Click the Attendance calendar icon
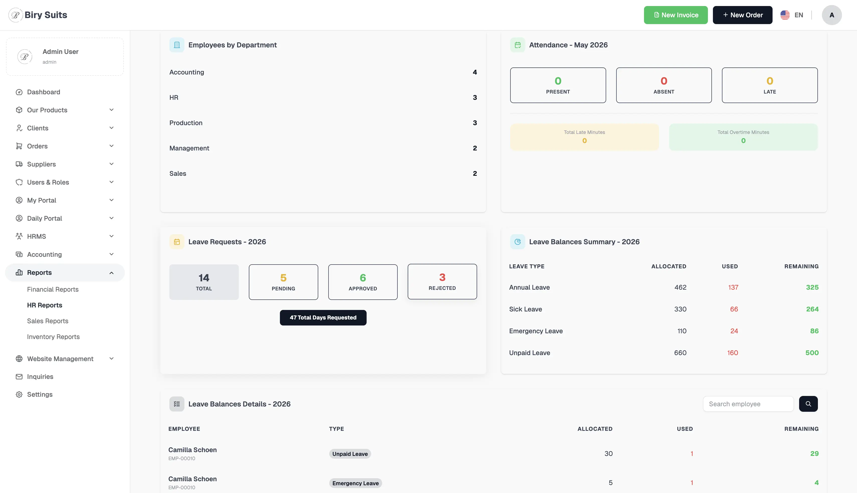 pos(518,45)
